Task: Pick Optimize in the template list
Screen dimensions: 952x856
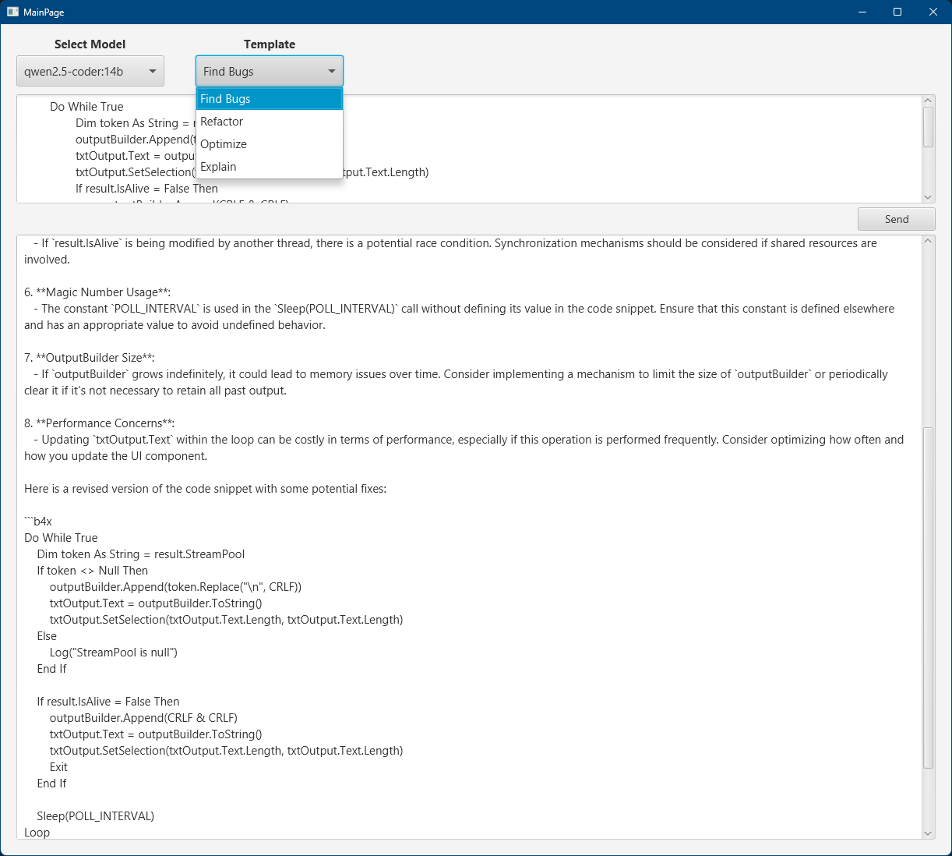Action: tap(270, 144)
